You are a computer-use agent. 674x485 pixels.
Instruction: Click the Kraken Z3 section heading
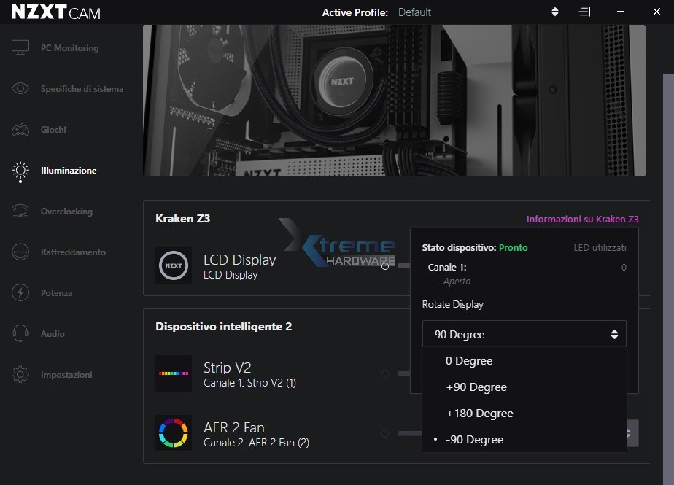pos(182,218)
